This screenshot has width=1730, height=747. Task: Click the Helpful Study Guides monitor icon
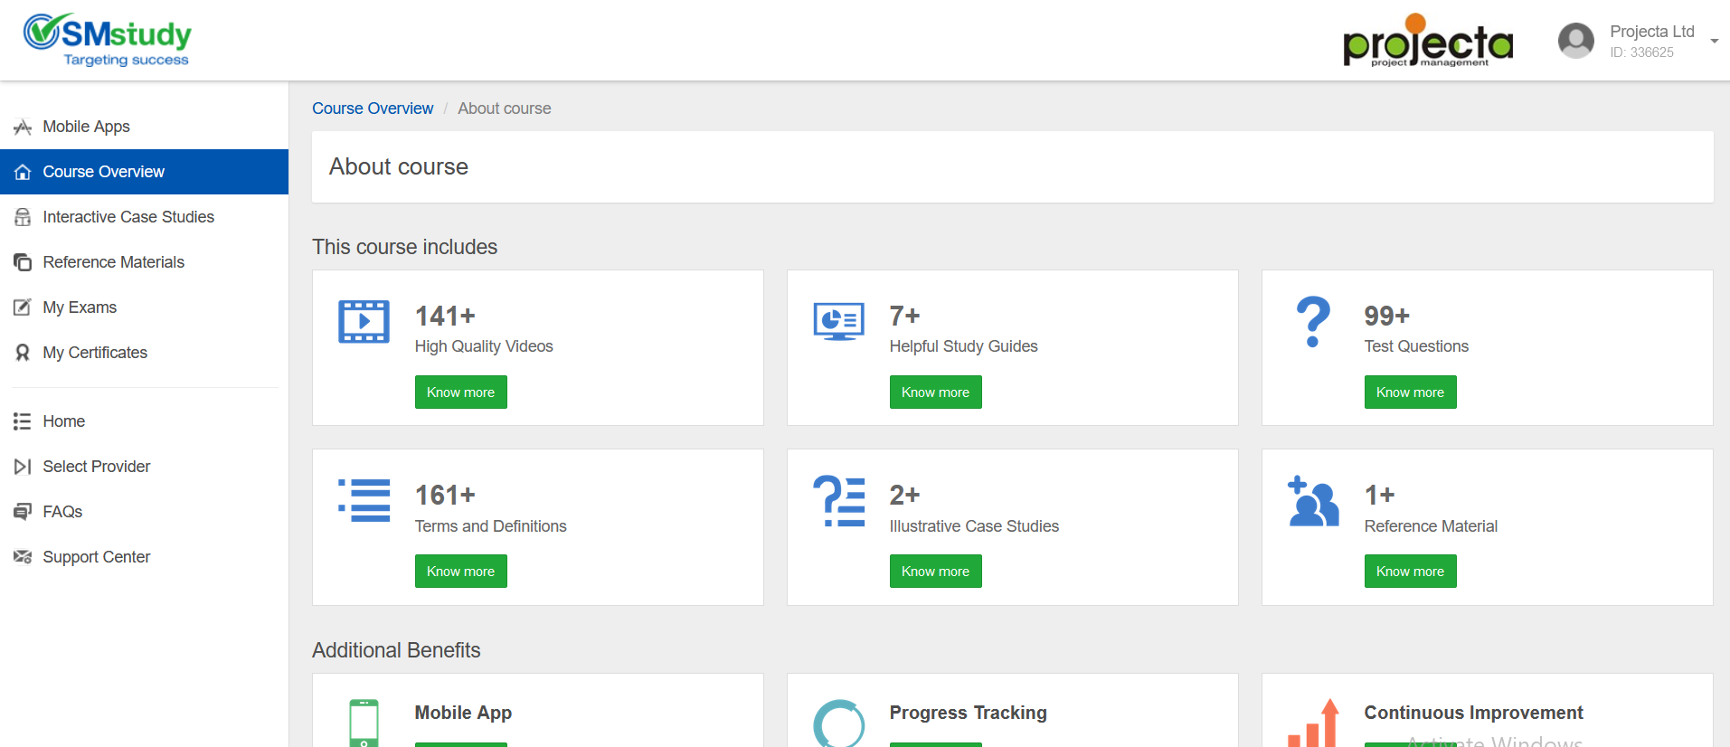point(838,322)
